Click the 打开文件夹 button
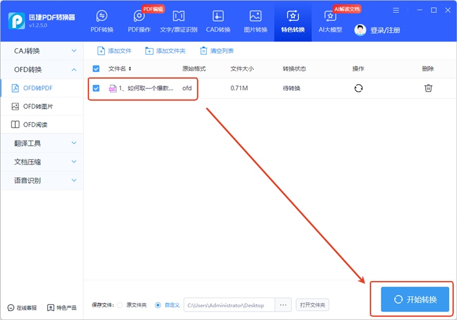 pos(313,305)
